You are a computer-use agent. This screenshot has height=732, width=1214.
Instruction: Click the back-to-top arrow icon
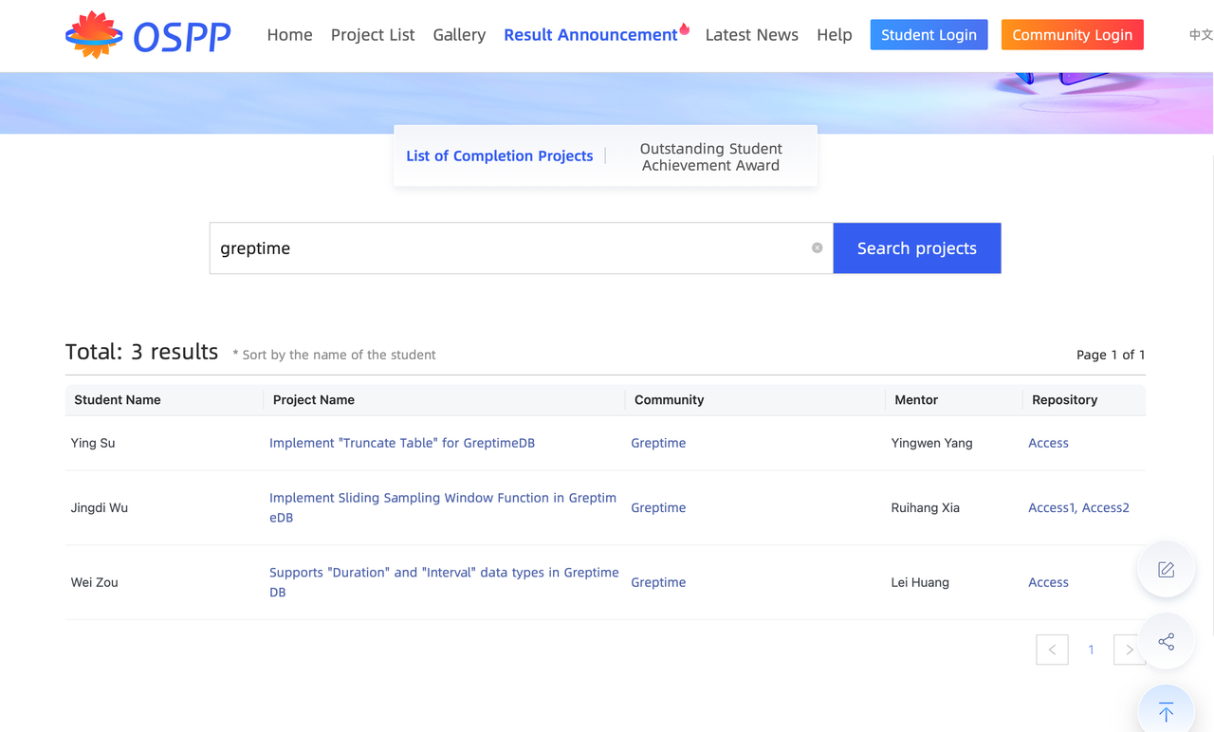tap(1166, 711)
